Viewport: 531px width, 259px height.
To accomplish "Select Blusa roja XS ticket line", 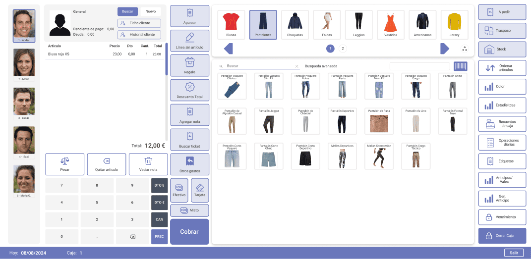I will [x=105, y=54].
